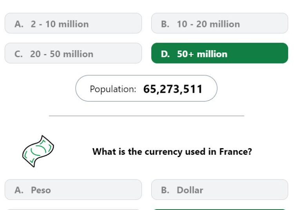
Task: Click the letter 'B.' beside Dollar
Action: click(x=165, y=190)
